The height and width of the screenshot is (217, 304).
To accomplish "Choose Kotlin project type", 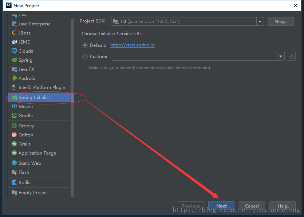I will [39, 182].
